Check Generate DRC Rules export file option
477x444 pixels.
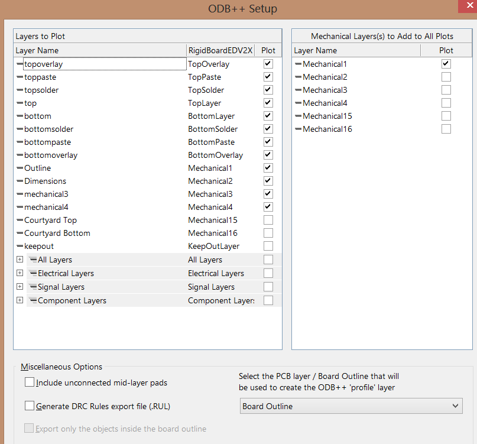click(x=30, y=406)
